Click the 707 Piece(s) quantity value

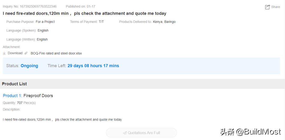26,103
